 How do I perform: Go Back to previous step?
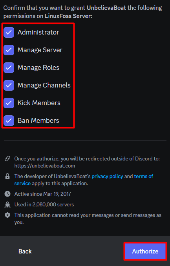(x=25, y=251)
